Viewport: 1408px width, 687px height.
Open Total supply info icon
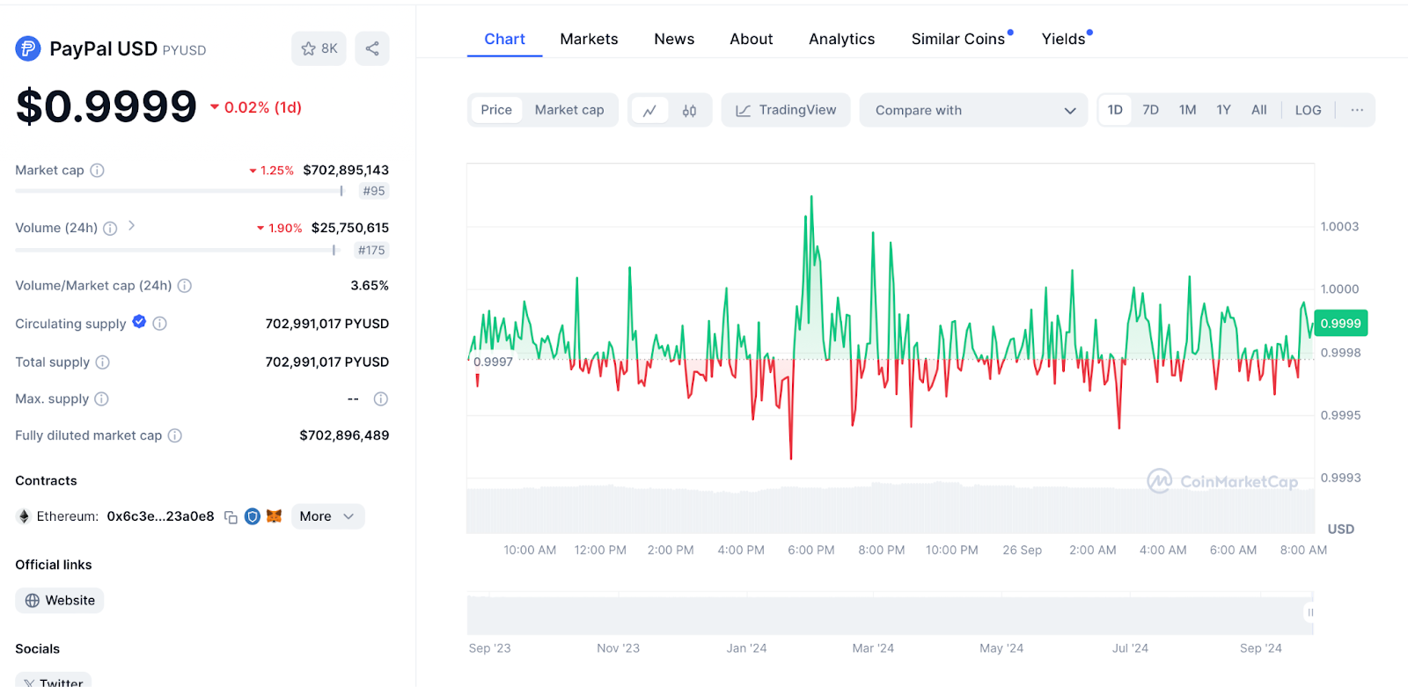(102, 362)
